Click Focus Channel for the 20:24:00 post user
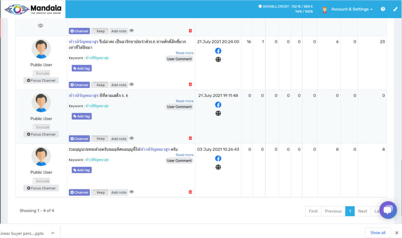 tap(41, 81)
